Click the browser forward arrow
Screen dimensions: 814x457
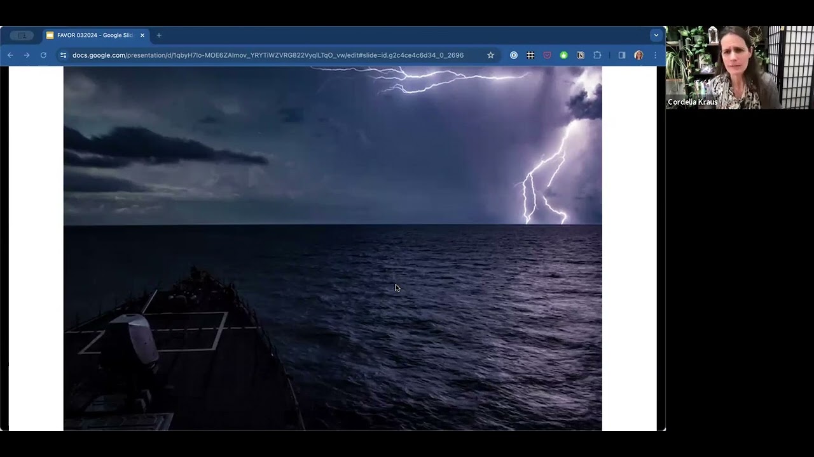(x=27, y=55)
